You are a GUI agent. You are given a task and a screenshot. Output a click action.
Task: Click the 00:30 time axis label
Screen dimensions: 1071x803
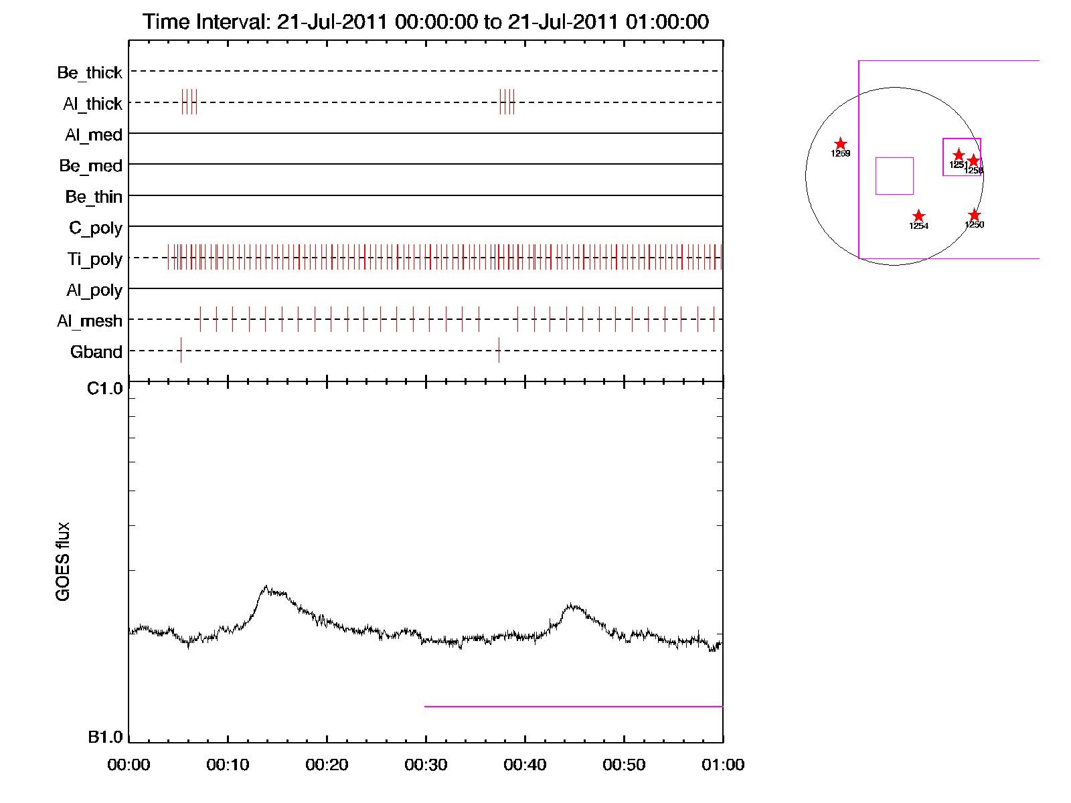[426, 765]
